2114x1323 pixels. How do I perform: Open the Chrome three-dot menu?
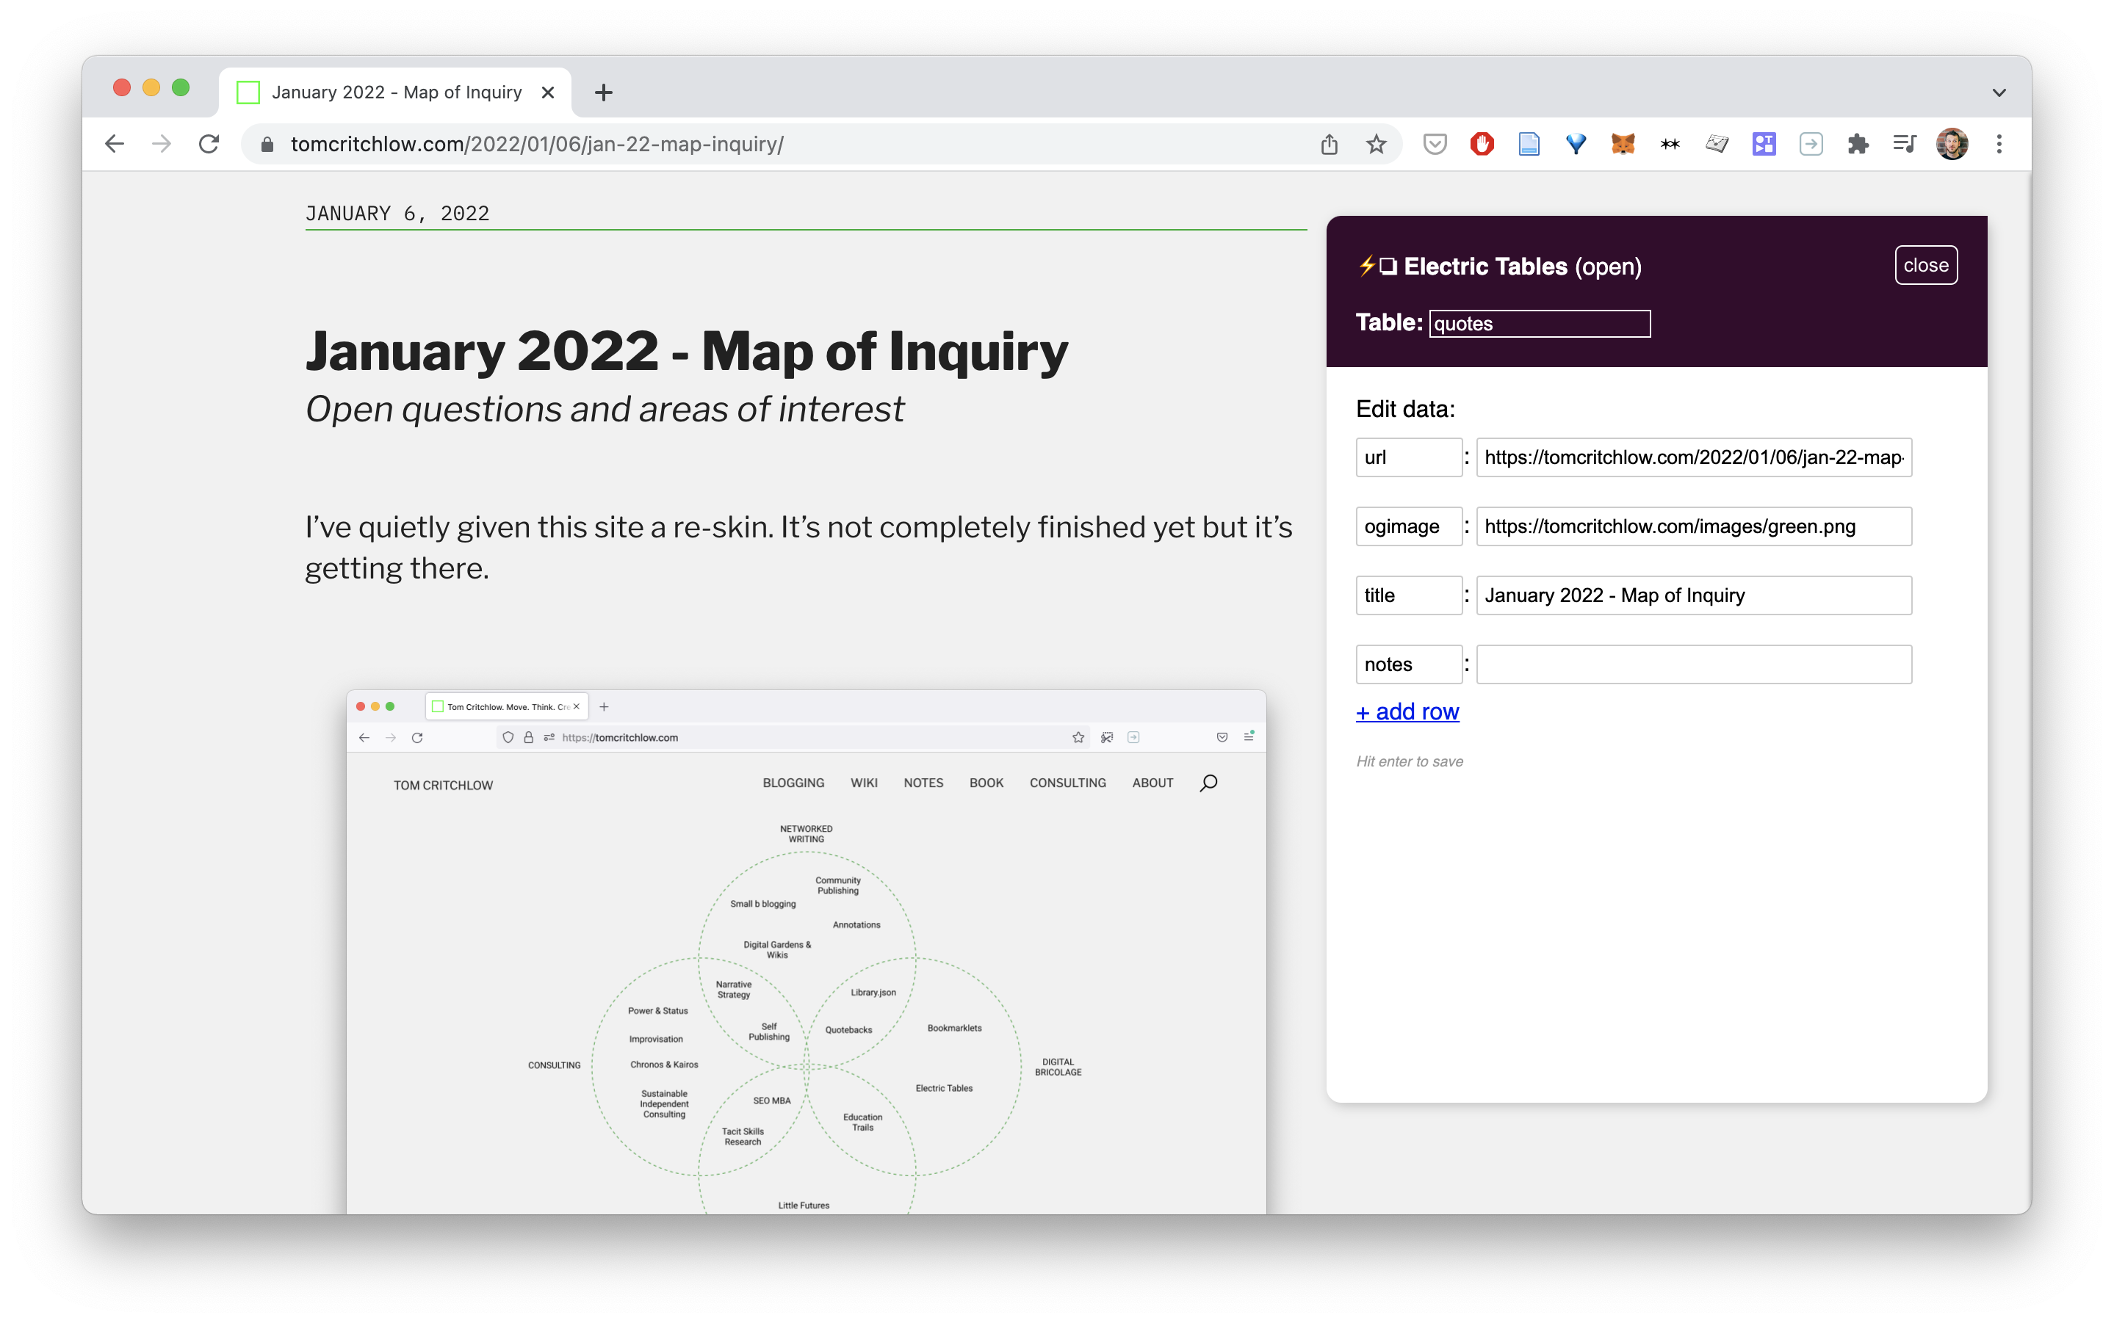pos(1999,145)
